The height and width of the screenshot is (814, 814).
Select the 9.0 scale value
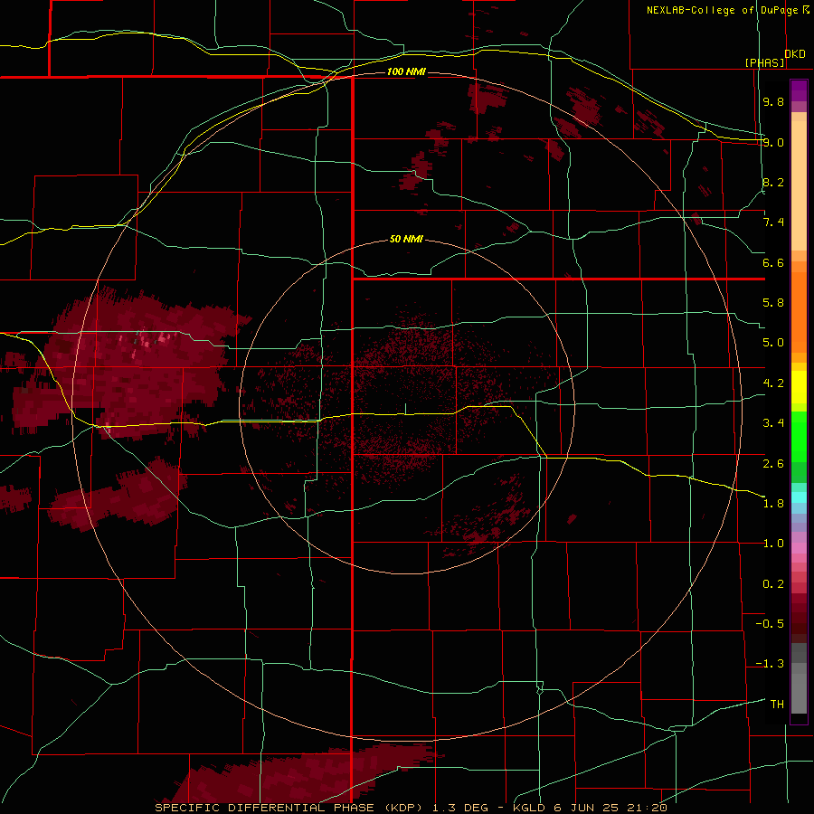tap(773, 142)
